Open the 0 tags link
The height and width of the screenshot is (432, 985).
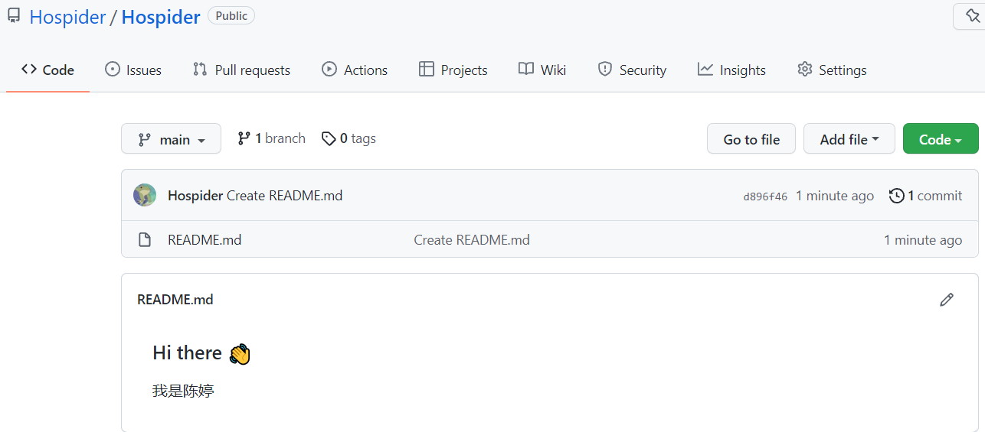click(349, 138)
